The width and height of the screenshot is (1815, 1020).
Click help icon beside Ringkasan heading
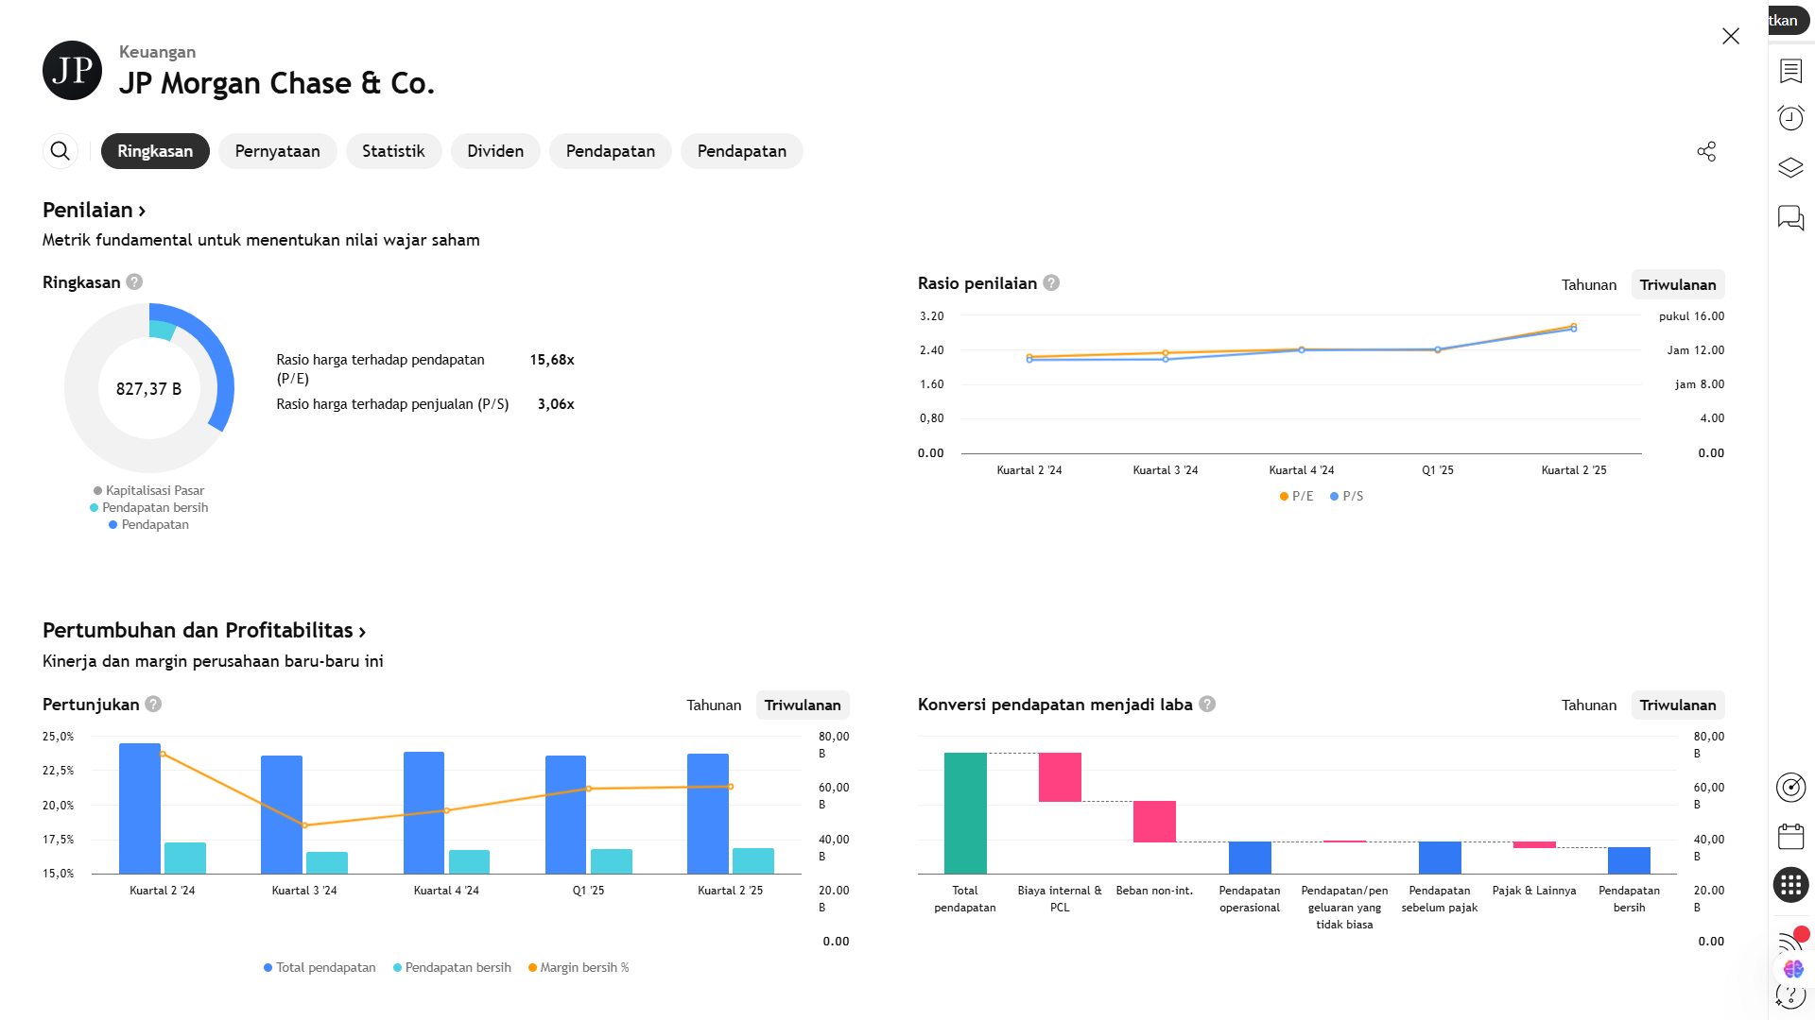[134, 282]
